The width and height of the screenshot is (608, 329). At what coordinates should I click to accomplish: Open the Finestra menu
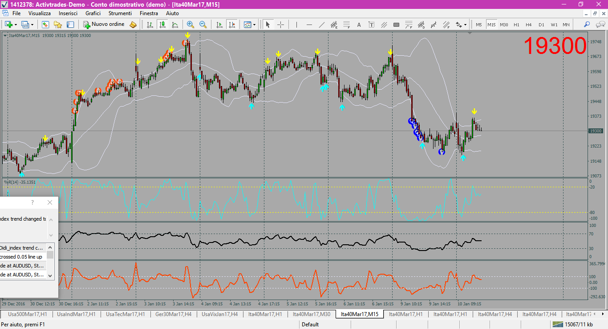149,13
